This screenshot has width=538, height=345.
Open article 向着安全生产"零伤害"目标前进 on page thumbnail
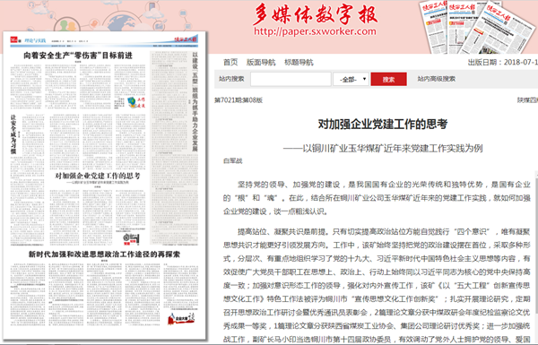tap(78, 56)
